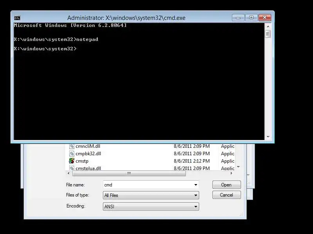Click the cmncliM.dll date 8/6/2011 2:09 PM
Viewport: 313px width, 234px height.
[192, 146]
